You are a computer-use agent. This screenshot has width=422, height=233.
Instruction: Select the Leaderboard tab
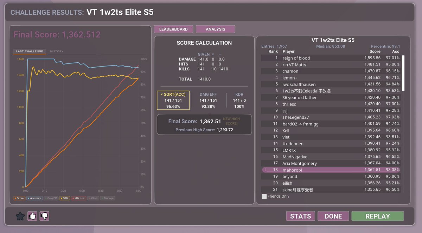click(173, 29)
